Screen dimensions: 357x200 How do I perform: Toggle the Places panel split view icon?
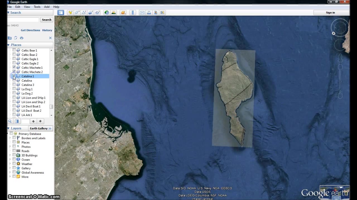[17, 121]
